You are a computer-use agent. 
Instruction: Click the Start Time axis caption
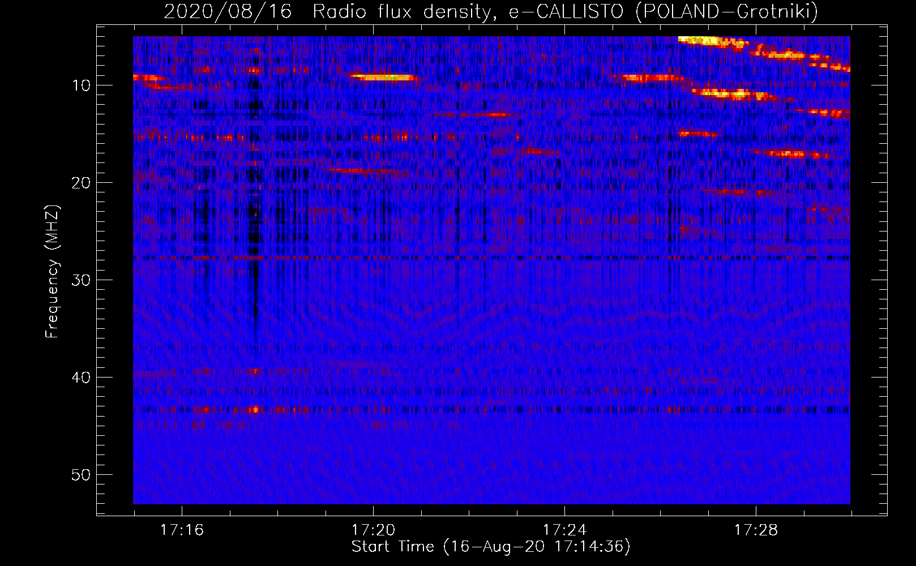(x=491, y=547)
